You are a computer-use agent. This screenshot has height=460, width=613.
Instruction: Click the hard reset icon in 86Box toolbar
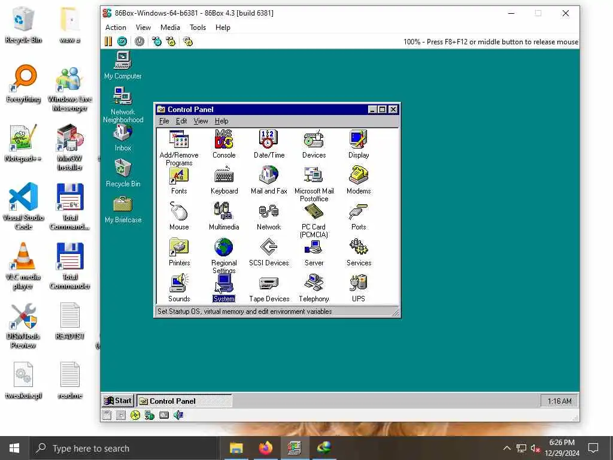(x=122, y=41)
